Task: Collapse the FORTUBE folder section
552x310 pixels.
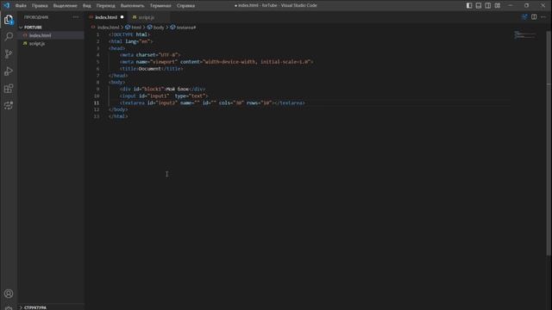Action: coord(33,27)
